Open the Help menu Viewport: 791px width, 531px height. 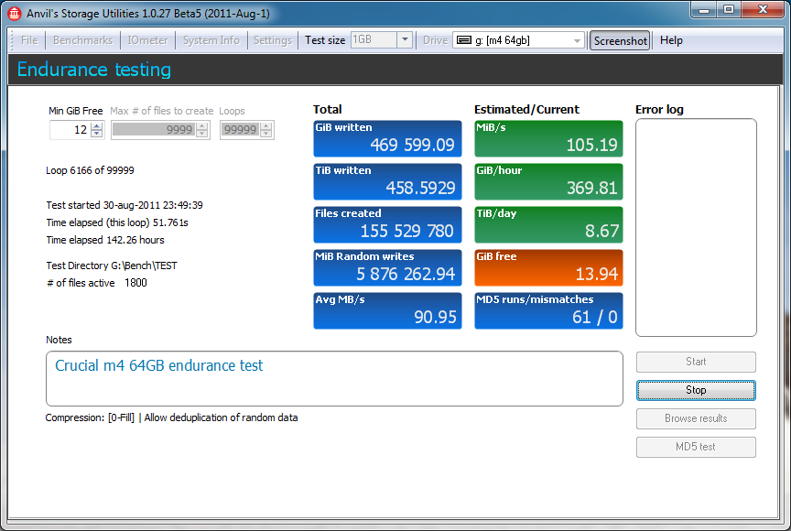(671, 40)
